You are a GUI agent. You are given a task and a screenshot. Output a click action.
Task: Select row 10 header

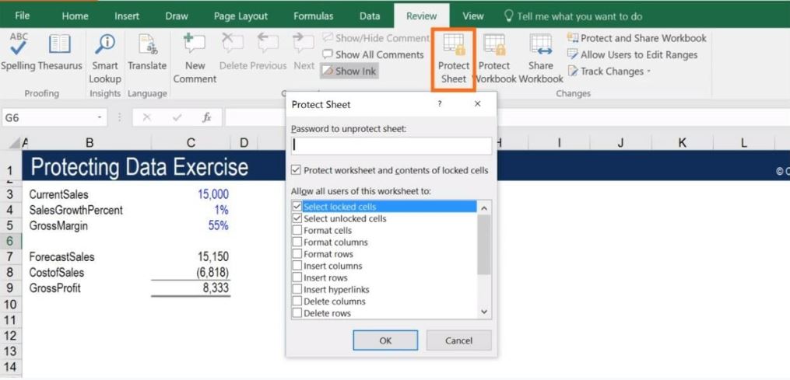click(x=11, y=304)
